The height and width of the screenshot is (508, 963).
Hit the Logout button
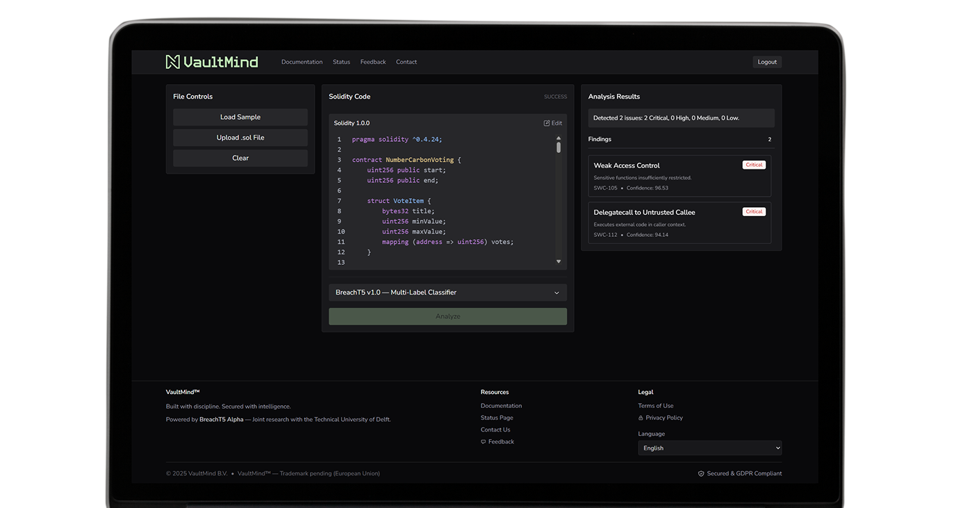pos(767,62)
